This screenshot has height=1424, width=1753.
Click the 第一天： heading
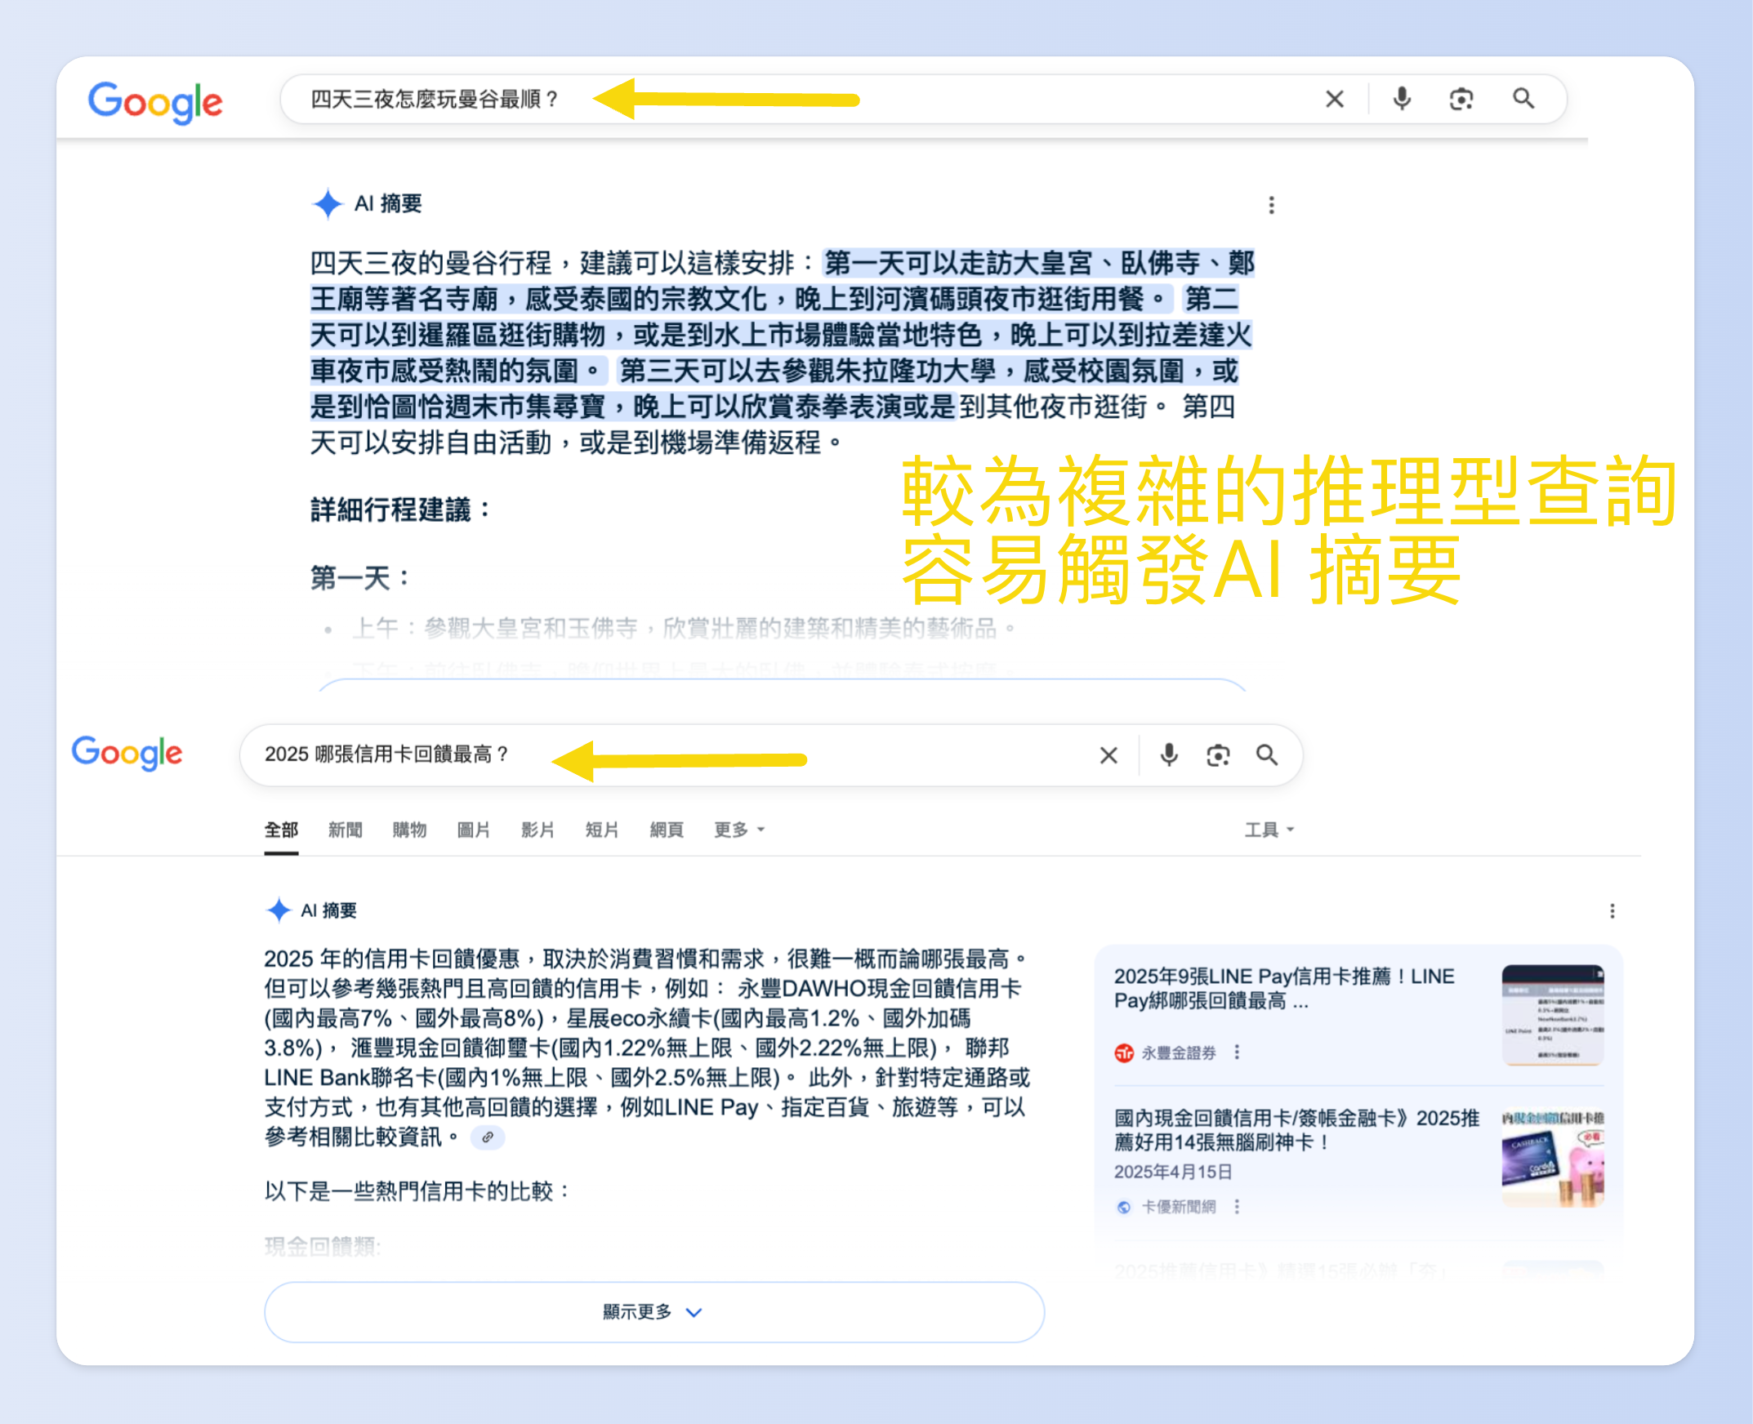pos(360,578)
